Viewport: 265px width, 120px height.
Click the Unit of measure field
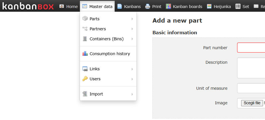(251, 88)
